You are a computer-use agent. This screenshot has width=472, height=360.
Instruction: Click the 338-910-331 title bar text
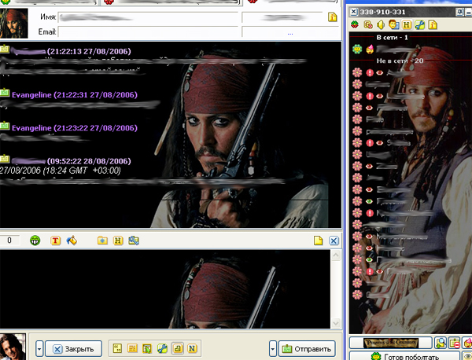[383, 12]
